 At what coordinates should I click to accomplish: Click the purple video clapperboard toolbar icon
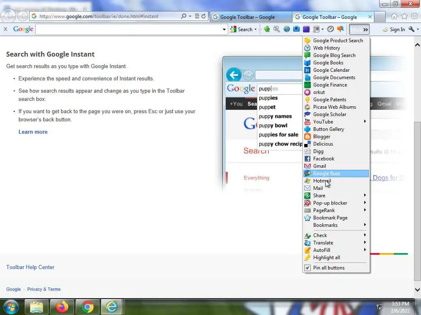pyautogui.click(x=306, y=29)
